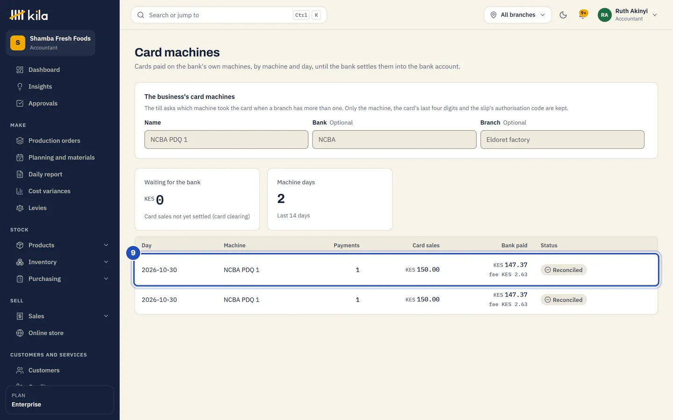The height and width of the screenshot is (420, 673).
Task: Open Insights lightbulb icon
Action: tap(20, 86)
